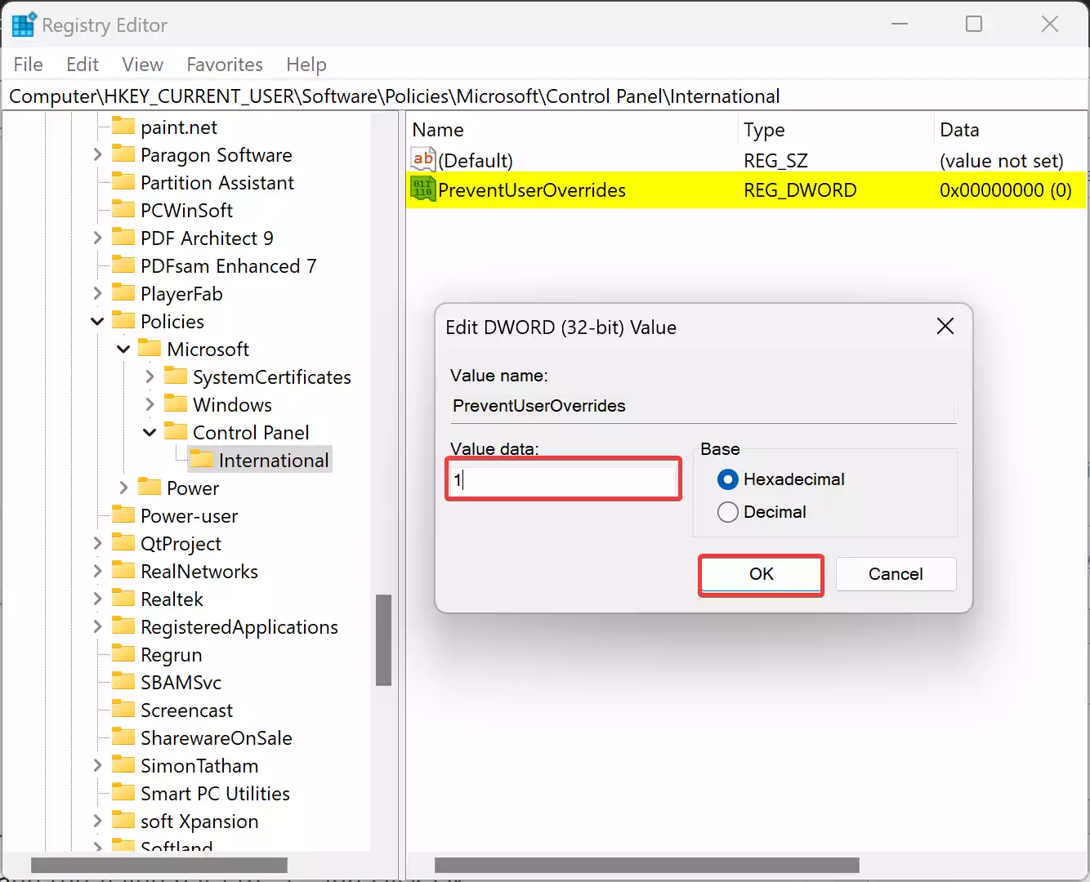Expand the Power key under Microsoft

(123, 488)
